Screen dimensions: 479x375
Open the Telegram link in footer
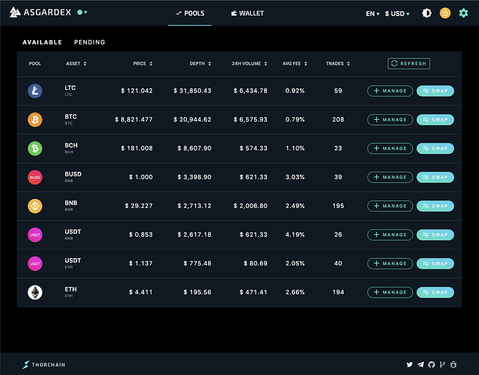point(421,364)
